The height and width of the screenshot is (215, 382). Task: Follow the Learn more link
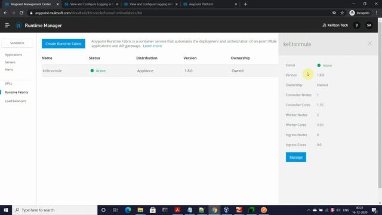coord(152,46)
